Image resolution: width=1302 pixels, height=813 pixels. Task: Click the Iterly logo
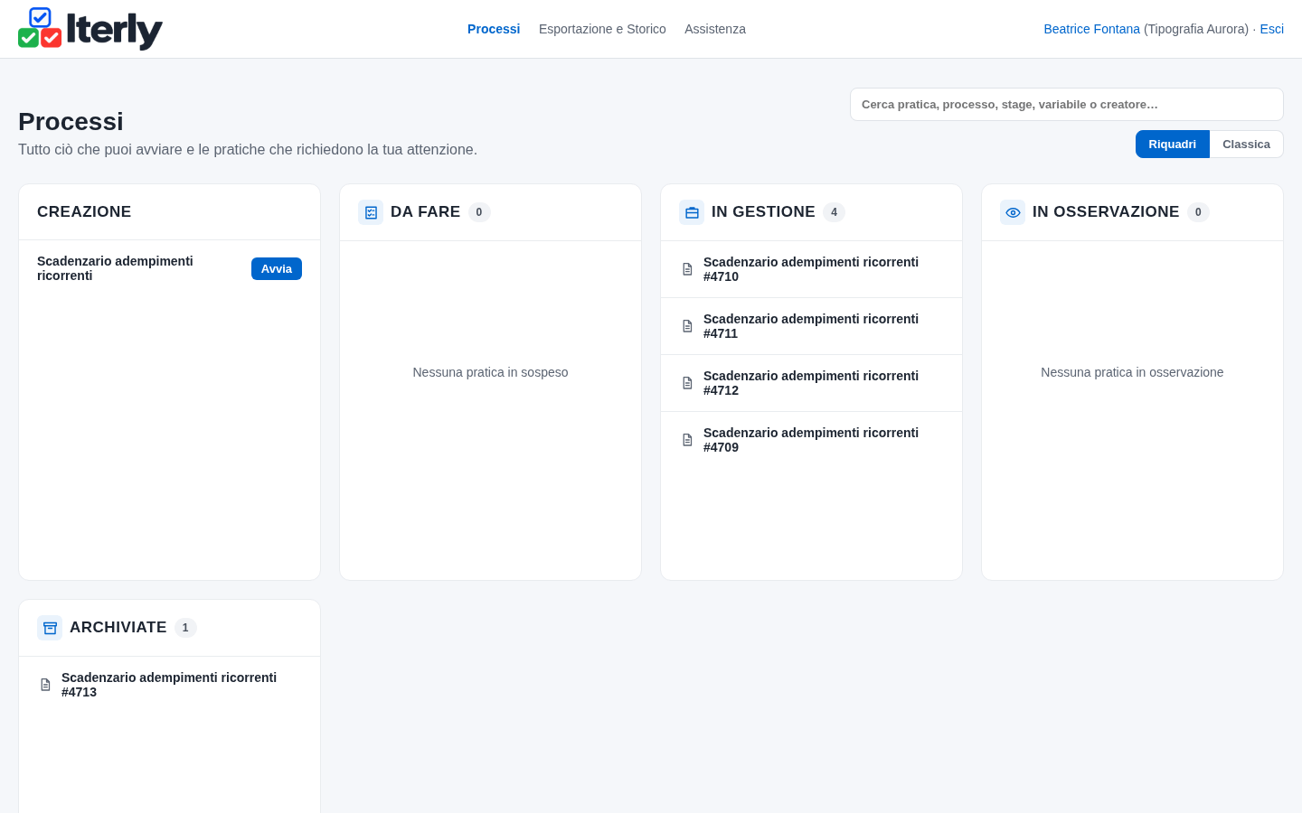90,29
